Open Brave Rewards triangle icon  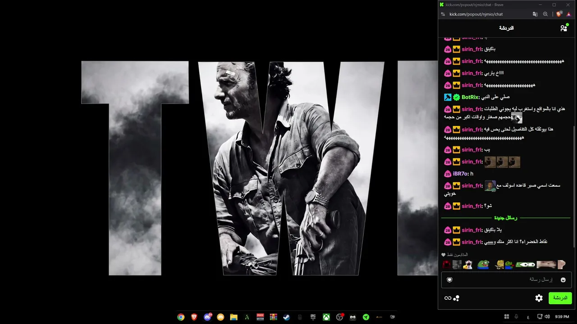pyautogui.click(x=569, y=14)
